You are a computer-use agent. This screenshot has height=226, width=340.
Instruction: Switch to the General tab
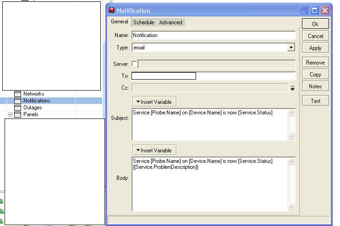(120, 22)
